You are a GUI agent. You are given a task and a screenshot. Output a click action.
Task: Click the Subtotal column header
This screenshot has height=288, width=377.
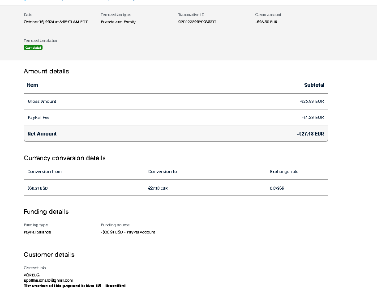314,85
